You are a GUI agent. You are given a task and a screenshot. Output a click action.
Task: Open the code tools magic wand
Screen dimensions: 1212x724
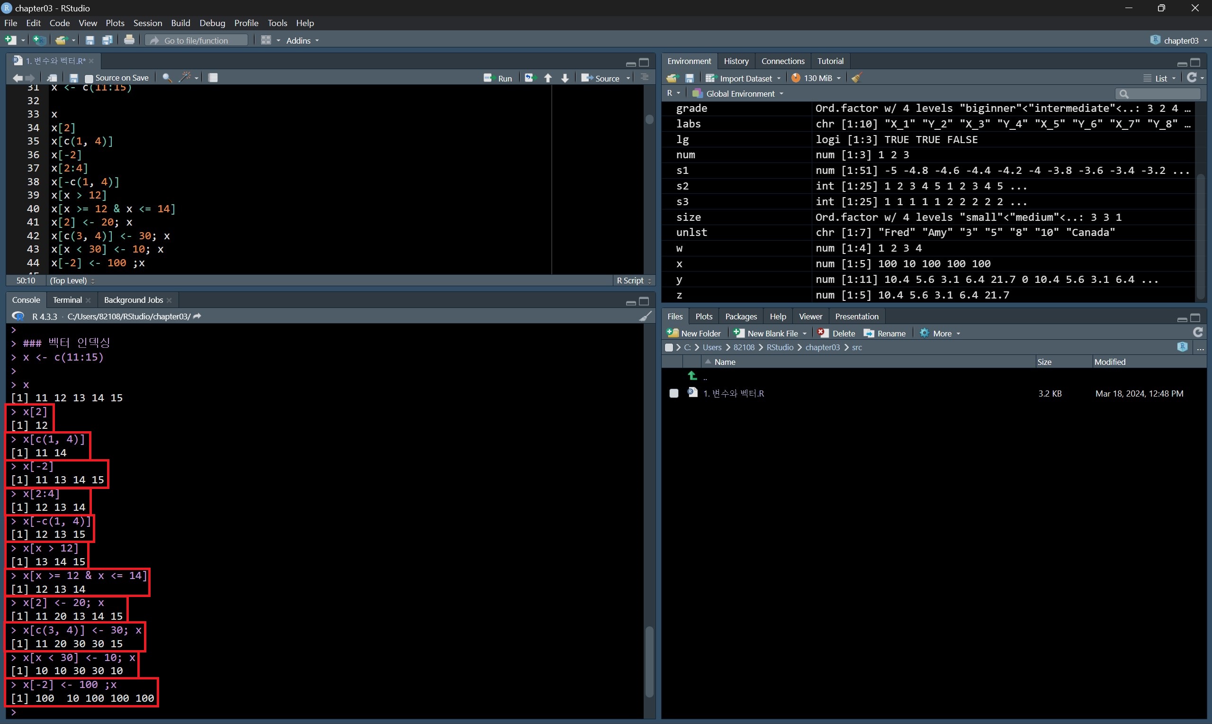(185, 78)
